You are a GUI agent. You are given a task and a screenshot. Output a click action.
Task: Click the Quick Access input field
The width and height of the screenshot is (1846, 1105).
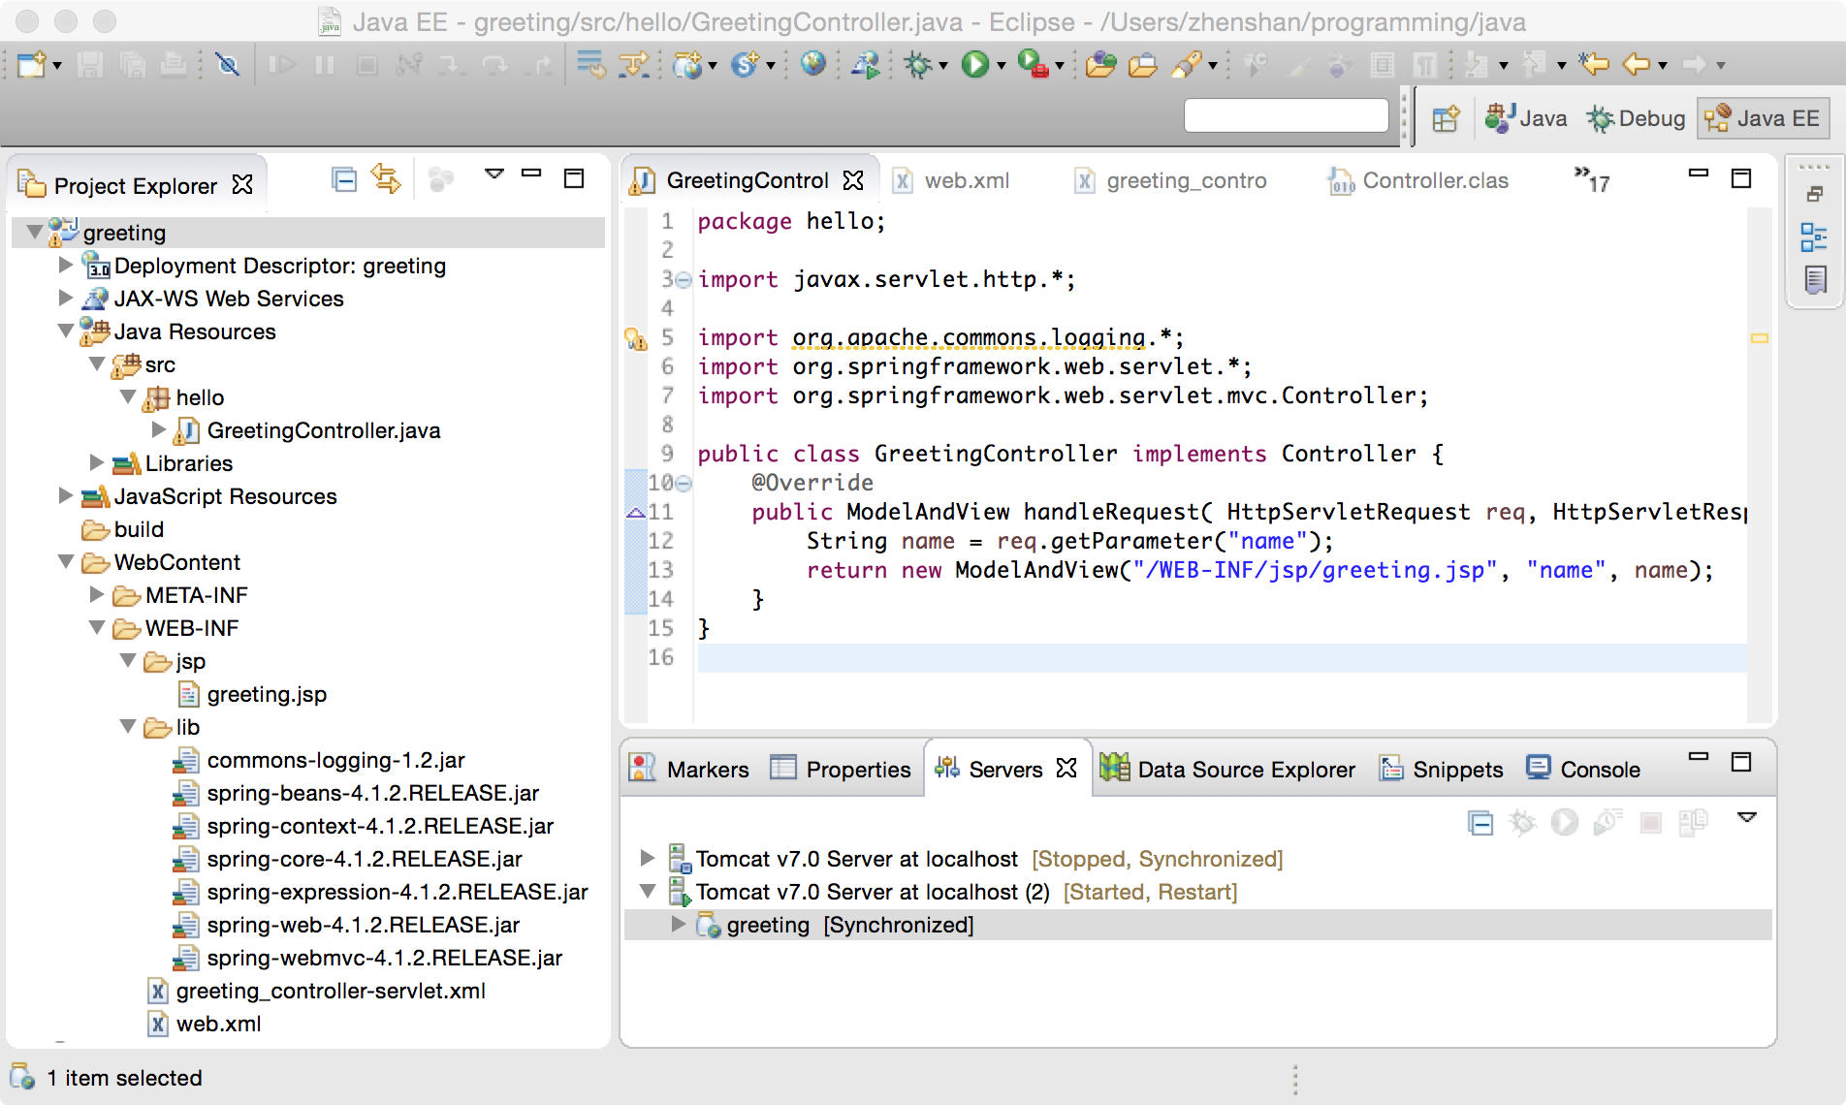(1286, 115)
